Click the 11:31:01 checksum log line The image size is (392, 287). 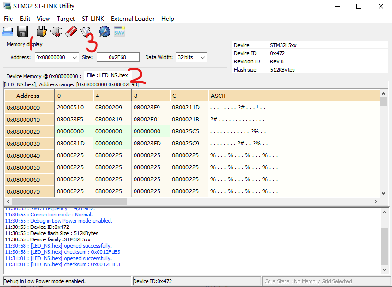pyautogui.click(x=62, y=264)
